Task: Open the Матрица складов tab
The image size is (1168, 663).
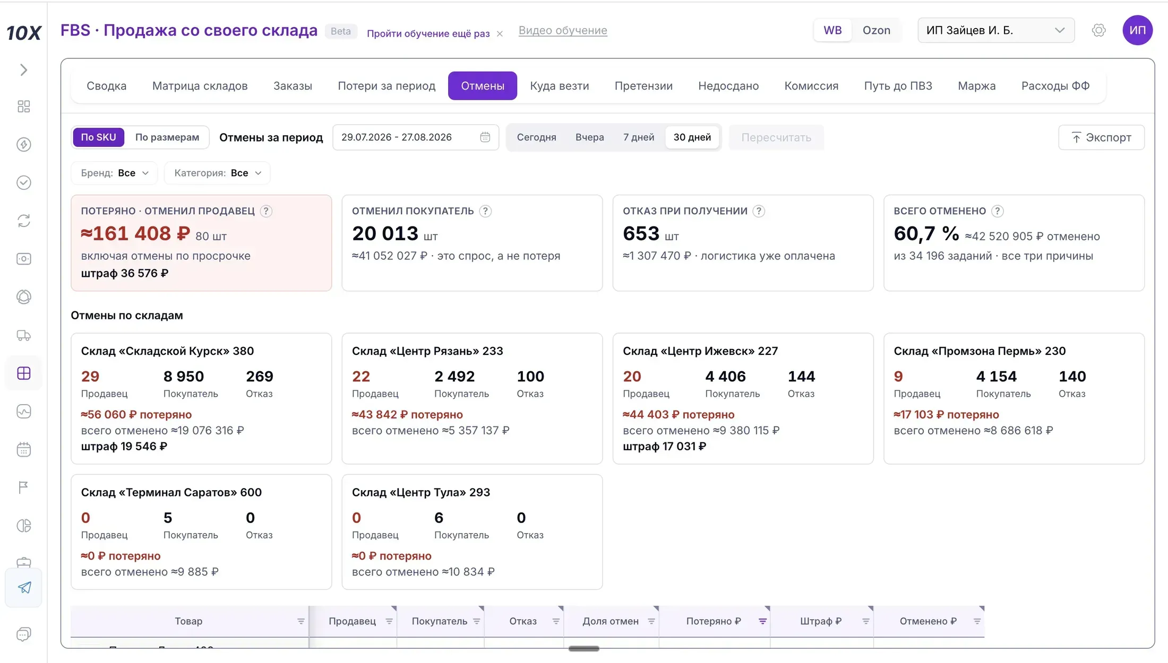Action: pyautogui.click(x=200, y=86)
